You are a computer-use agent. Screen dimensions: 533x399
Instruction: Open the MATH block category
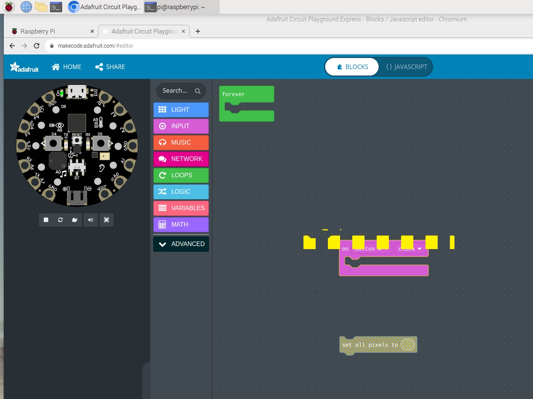pyautogui.click(x=181, y=224)
